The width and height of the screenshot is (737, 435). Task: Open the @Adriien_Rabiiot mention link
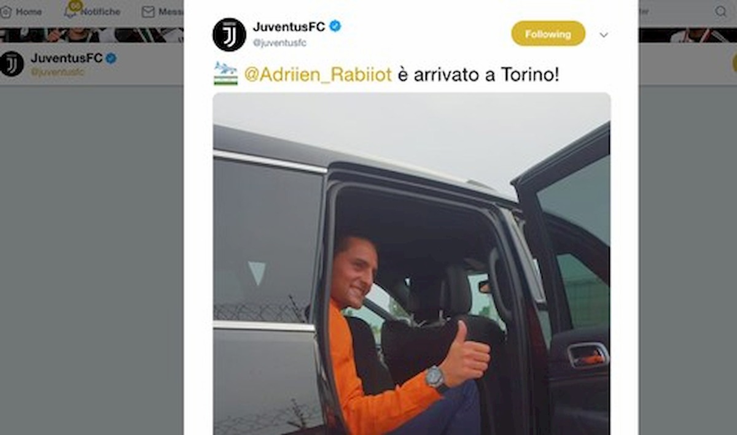click(x=318, y=75)
